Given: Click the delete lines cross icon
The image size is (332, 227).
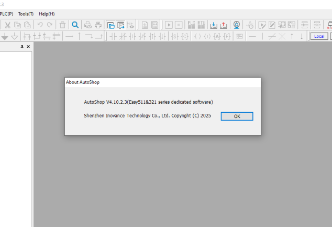Looking at the screenshot, I should [x=282, y=37].
